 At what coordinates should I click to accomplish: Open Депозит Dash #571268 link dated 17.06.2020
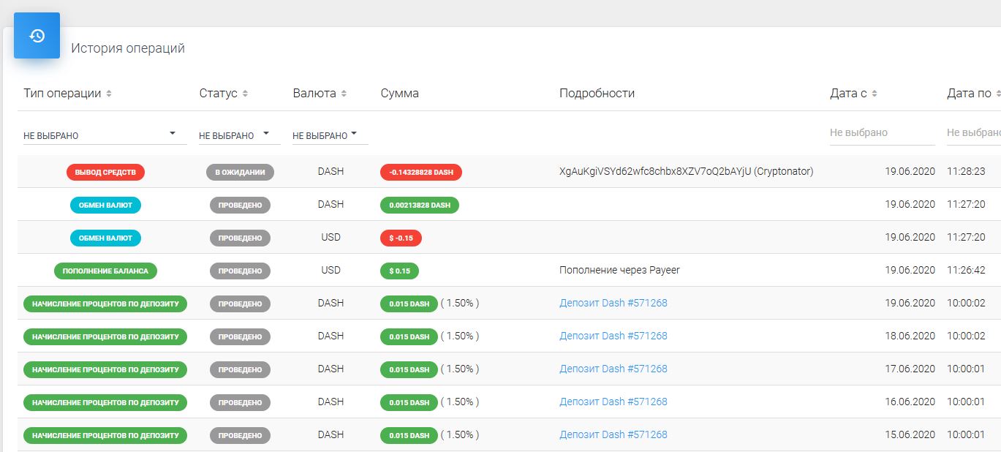coord(613,369)
